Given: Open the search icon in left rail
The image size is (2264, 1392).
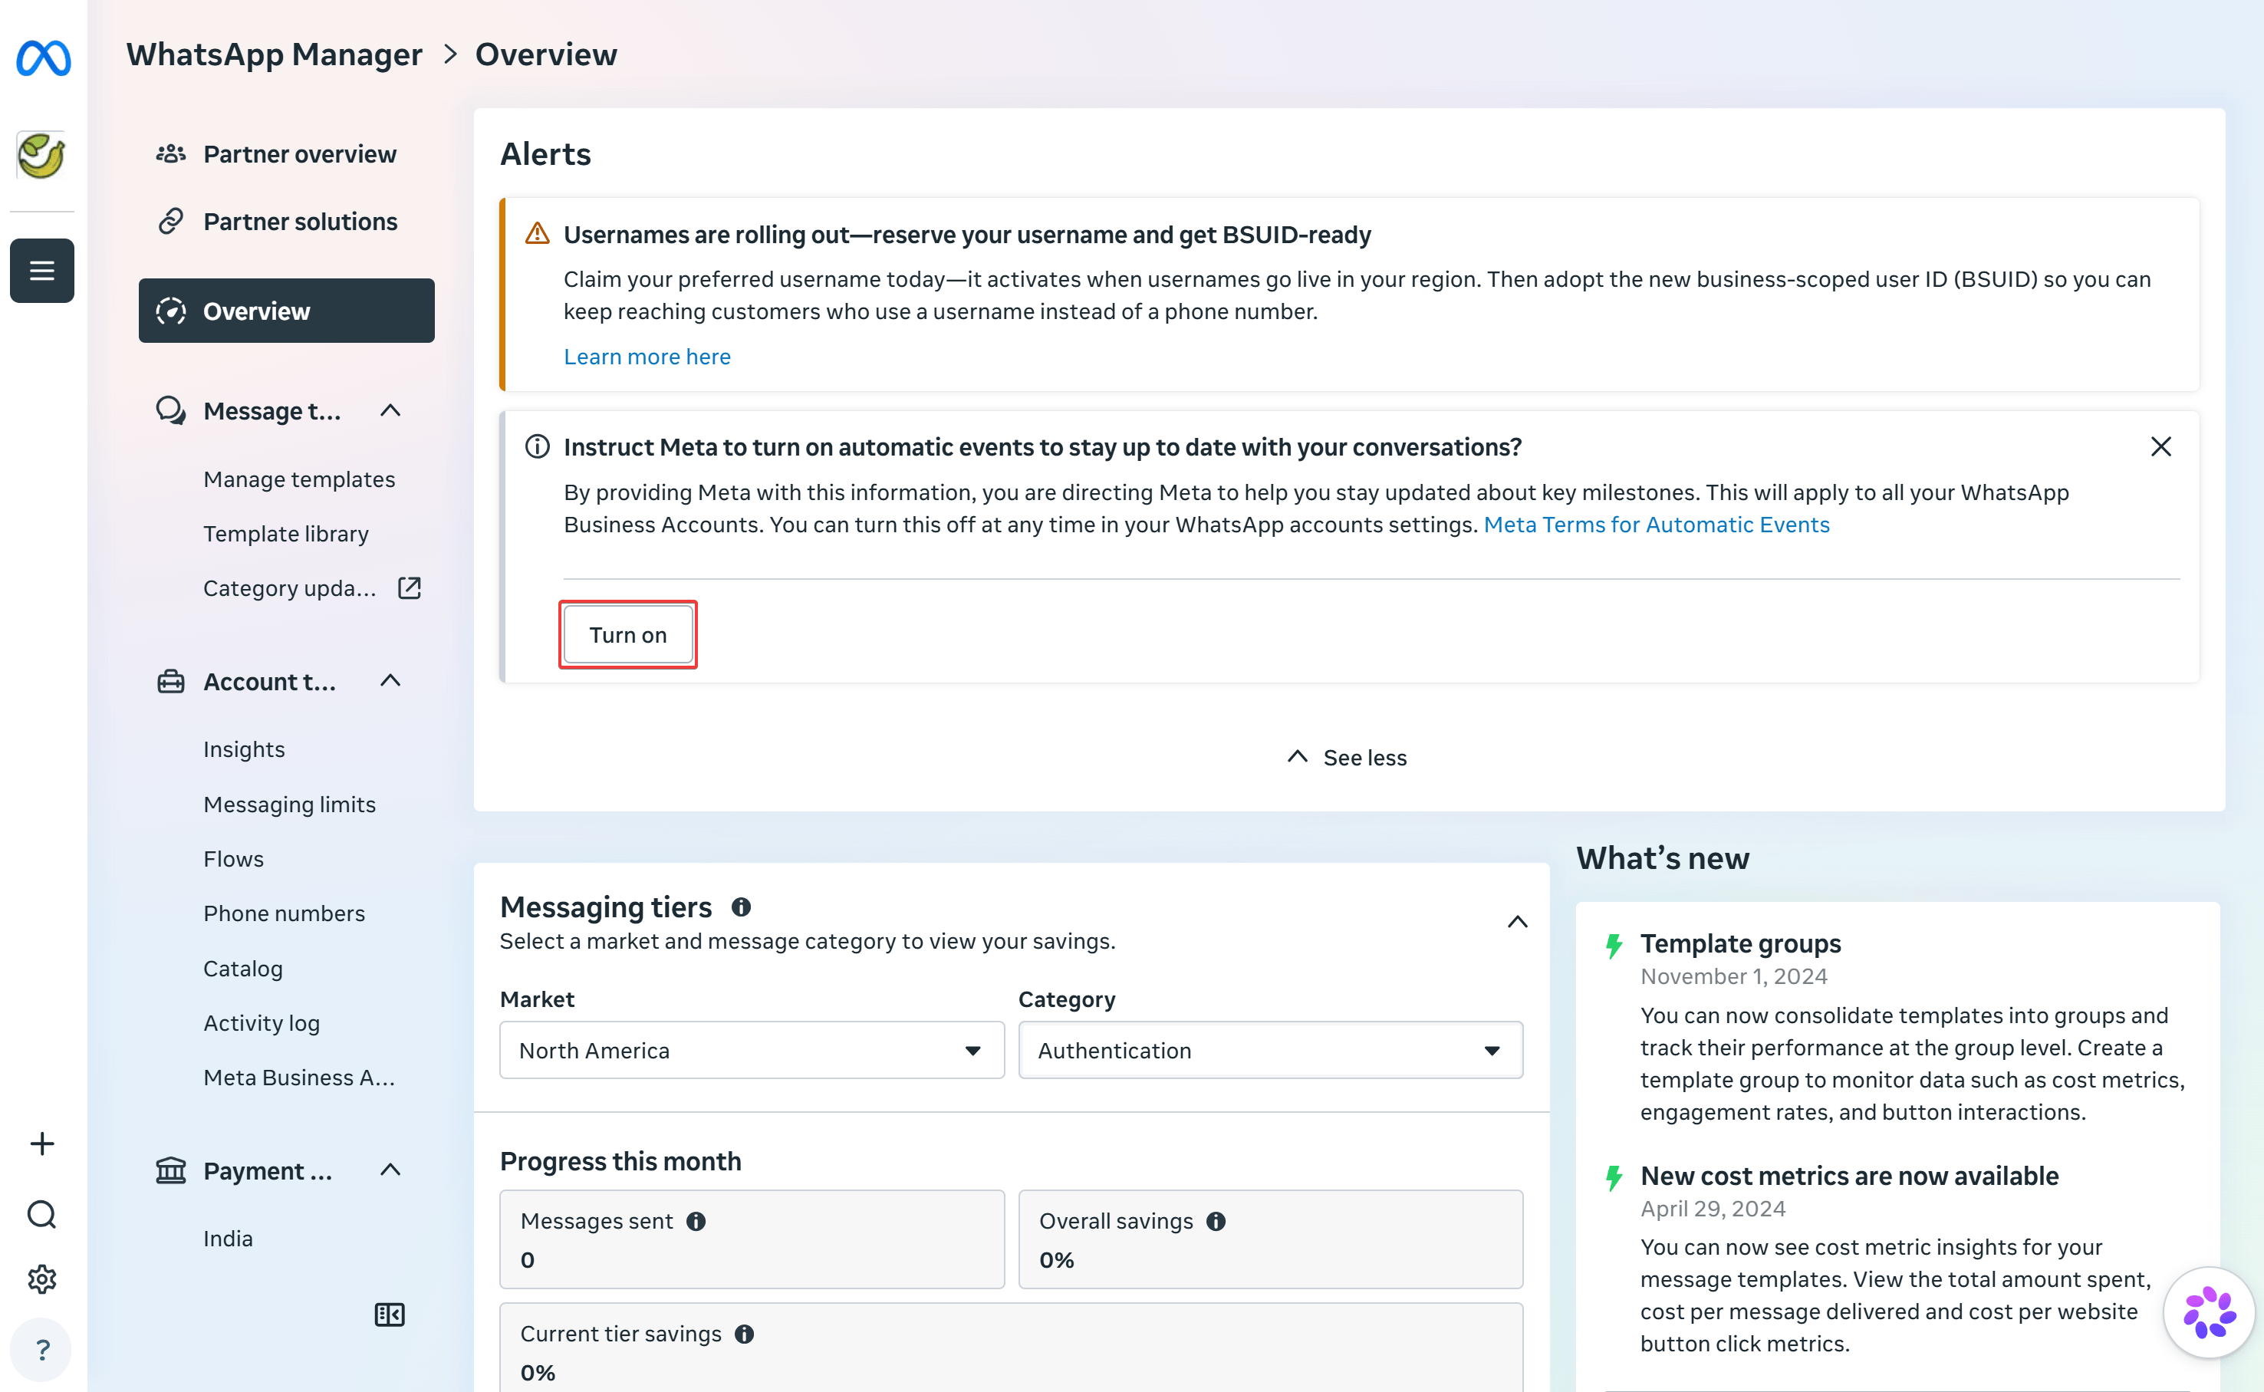Looking at the screenshot, I should 42,1214.
